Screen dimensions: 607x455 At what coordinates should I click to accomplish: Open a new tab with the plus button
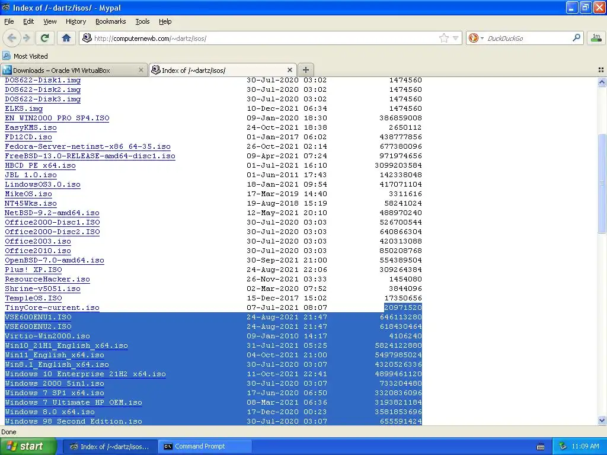305,70
